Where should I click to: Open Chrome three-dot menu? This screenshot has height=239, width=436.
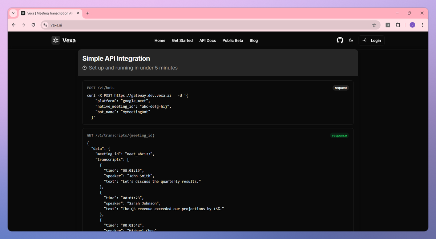pyautogui.click(x=422, y=25)
